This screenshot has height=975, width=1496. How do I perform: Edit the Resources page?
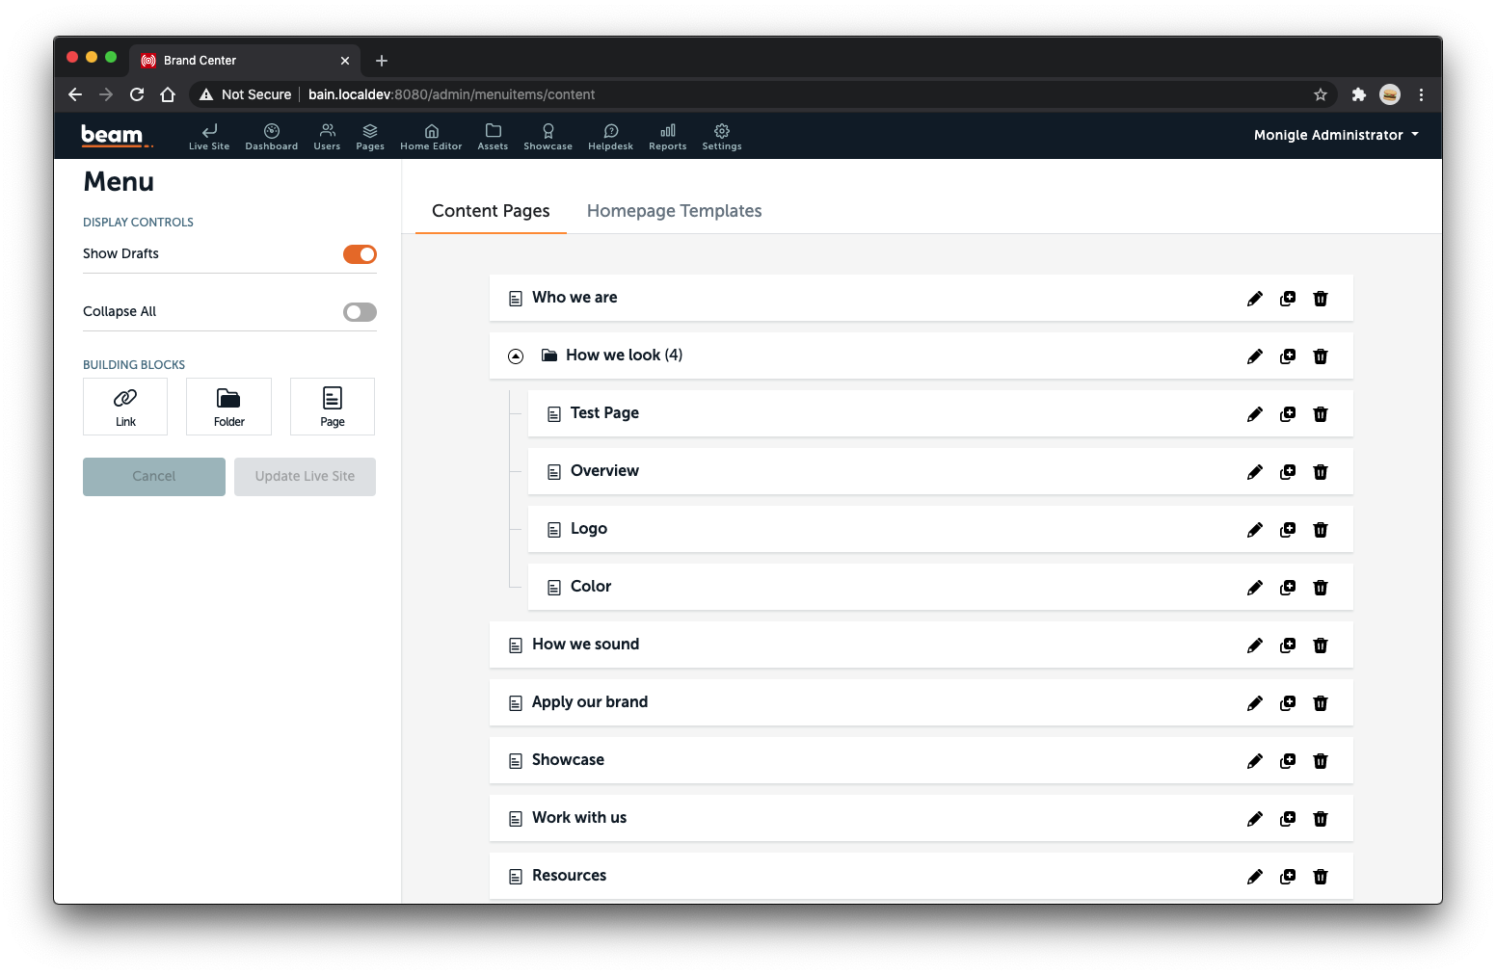pos(1254,877)
